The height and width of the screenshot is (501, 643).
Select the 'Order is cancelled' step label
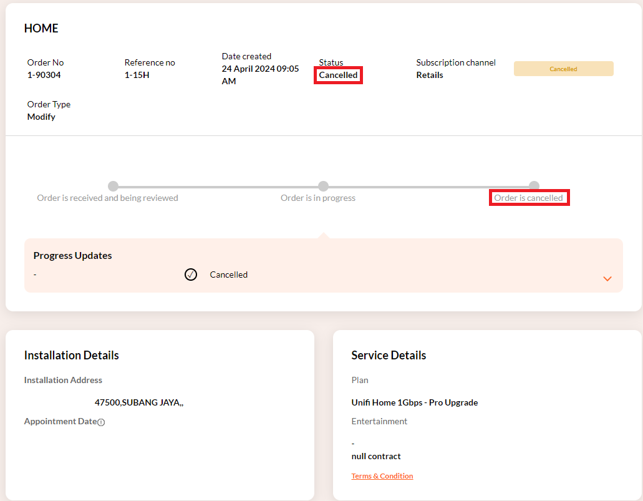528,198
